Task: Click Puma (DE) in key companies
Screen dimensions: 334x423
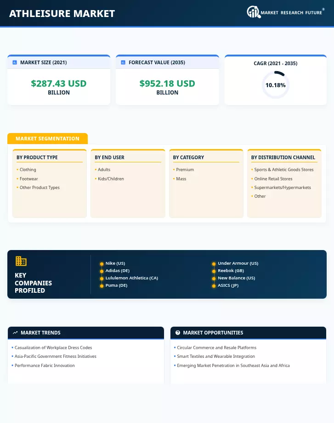Action: (116, 285)
